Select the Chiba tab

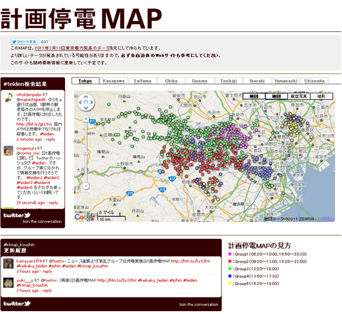171,81
